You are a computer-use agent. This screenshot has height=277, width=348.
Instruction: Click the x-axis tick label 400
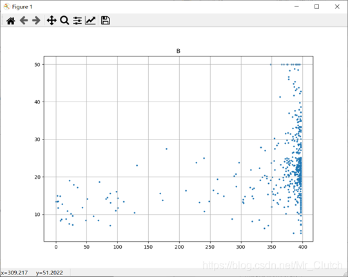click(x=302, y=247)
